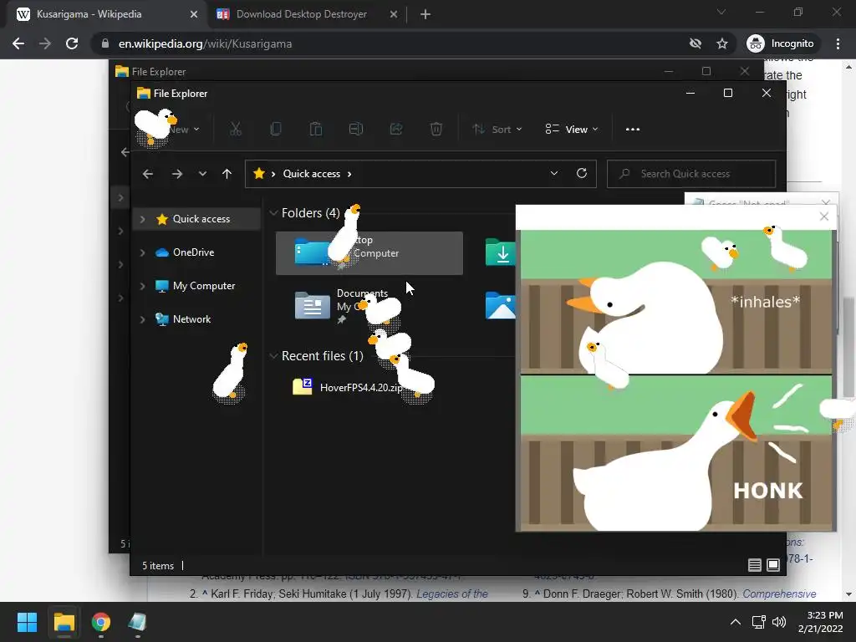This screenshot has height=642, width=856.
Task: Select the Downloads folder icon
Action: pyautogui.click(x=500, y=252)
